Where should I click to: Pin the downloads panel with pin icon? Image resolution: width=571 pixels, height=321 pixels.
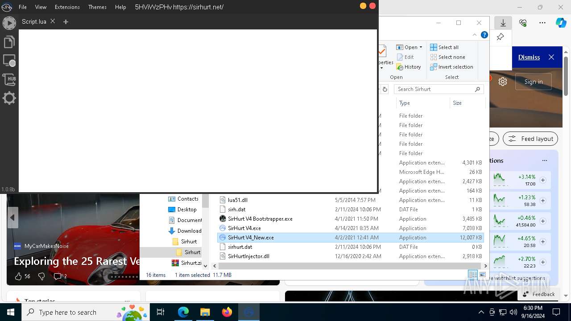[500, 37]
